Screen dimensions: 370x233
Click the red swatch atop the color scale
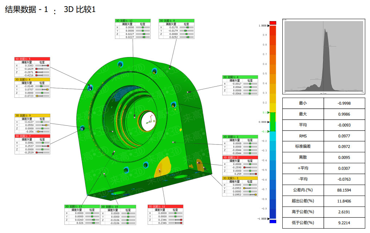(x=273, y=23)
